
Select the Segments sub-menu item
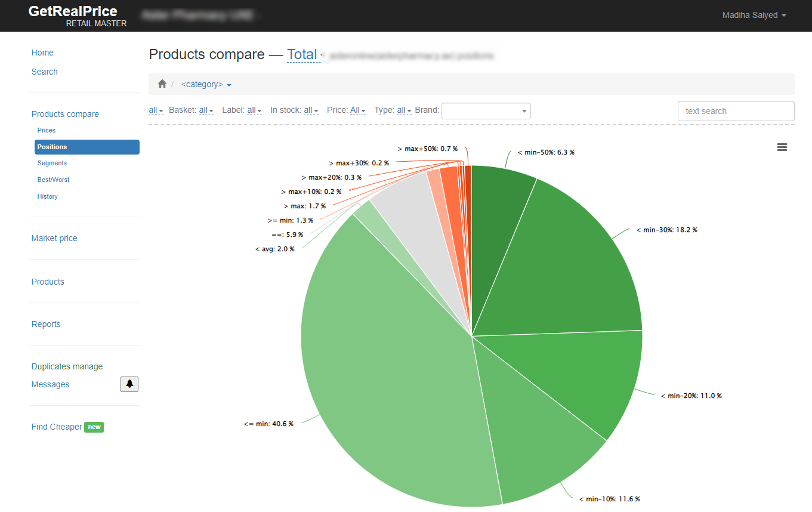point(52,163)
